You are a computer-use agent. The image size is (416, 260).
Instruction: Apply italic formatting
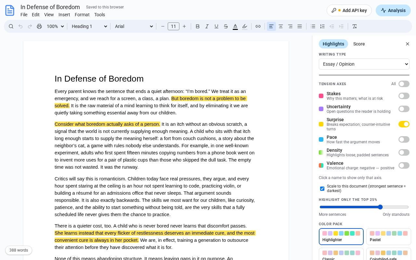click(207, 26)
